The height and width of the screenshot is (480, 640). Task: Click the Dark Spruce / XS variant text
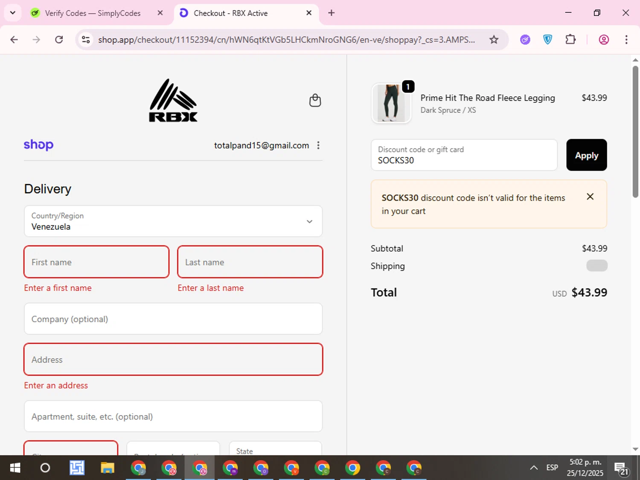pyautogui.click(x=448, y=110)
